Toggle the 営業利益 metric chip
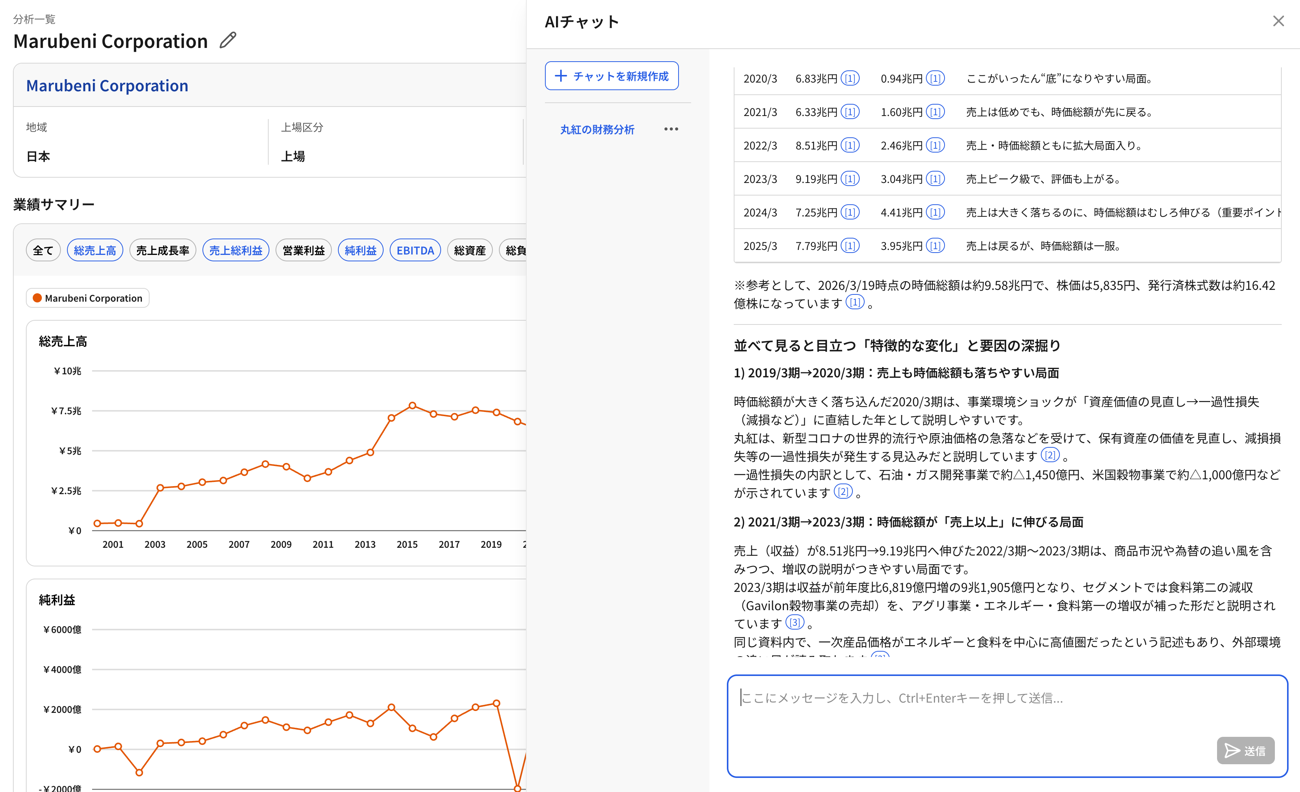 (303, 250)
